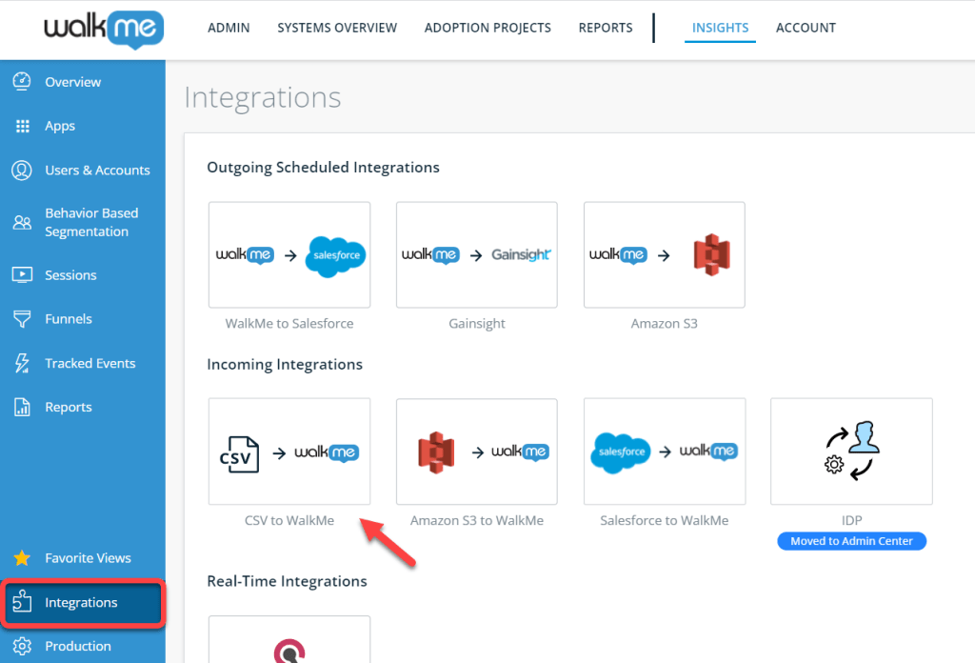975x663 pixels.
Task: Open the WalkMe to Salesforce integration tile
Action: pos(289,255)
